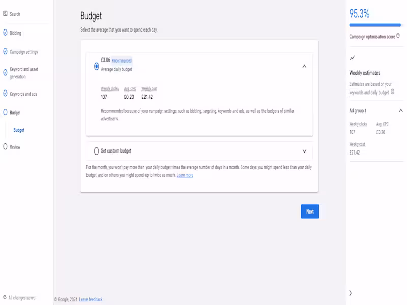Click the help icon after keywords and daily budget
The width and height of the screenshot is (407, 305).
click(x=392, y=91)
